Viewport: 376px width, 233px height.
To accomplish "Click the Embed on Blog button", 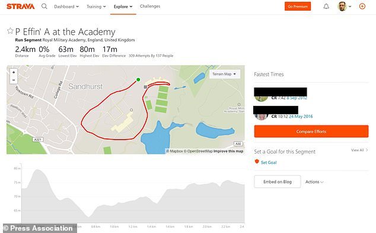I will 278,182.
